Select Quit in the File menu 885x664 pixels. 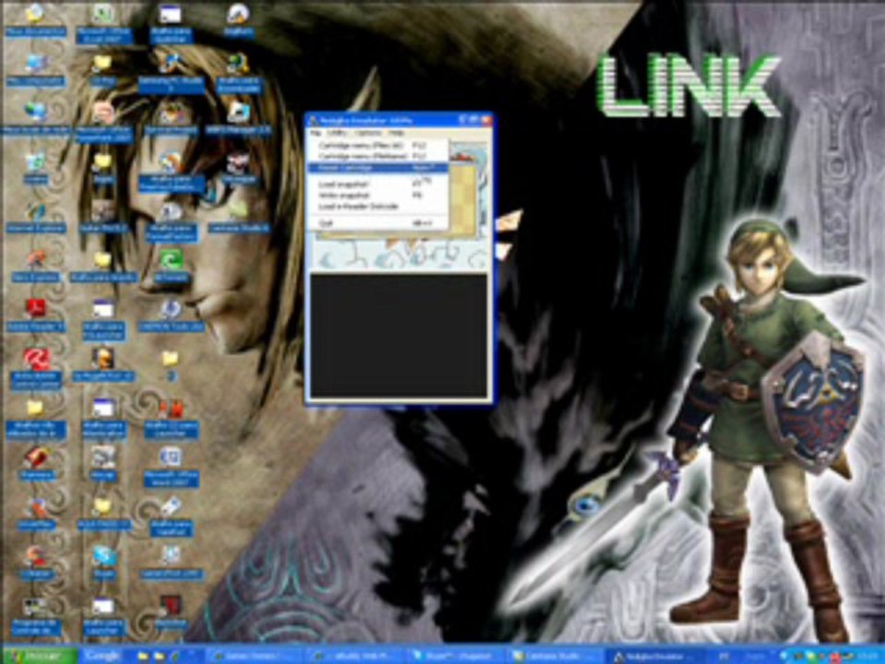377,223
